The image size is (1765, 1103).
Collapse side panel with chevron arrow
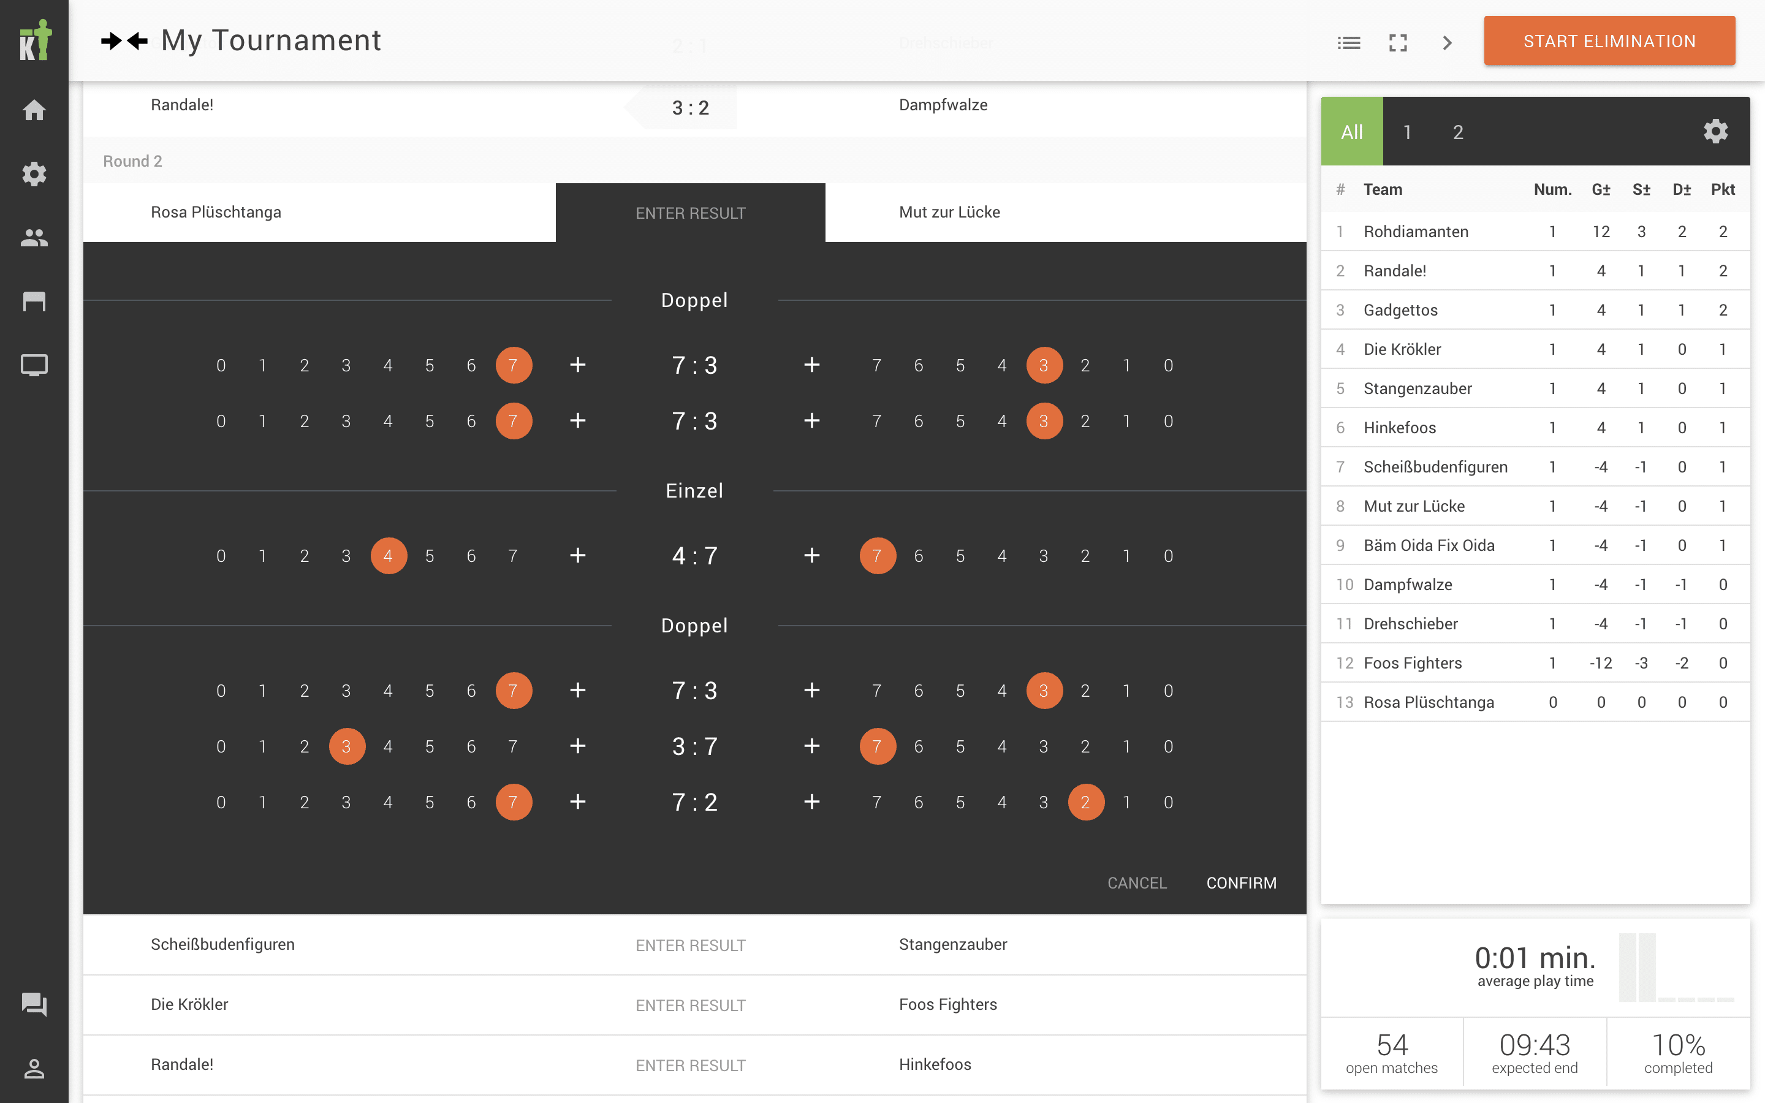pyautogui.click(x=1447, y=43)
